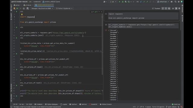Open the YouTrack tool window

click(73, 104)
